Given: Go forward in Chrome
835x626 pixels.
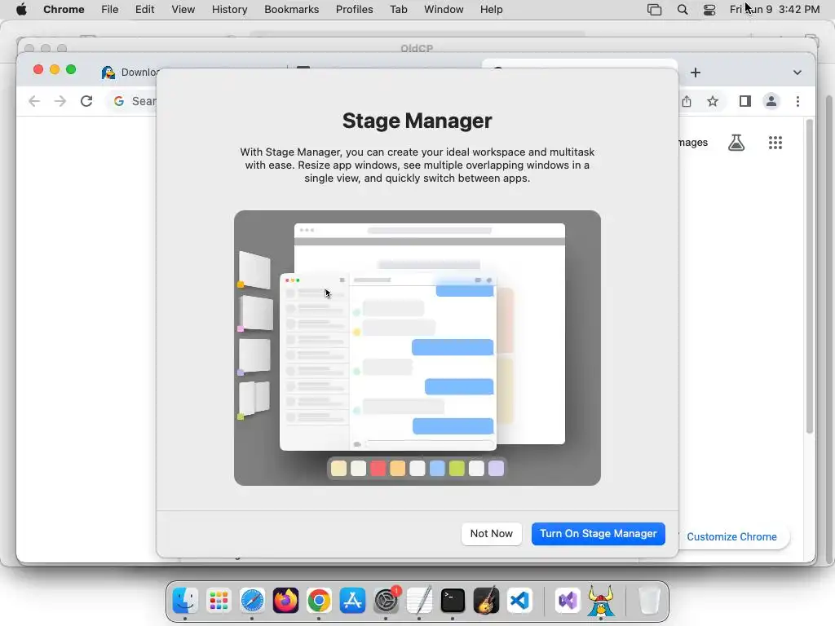Looking at the screenshot, I should coord(60,101).
